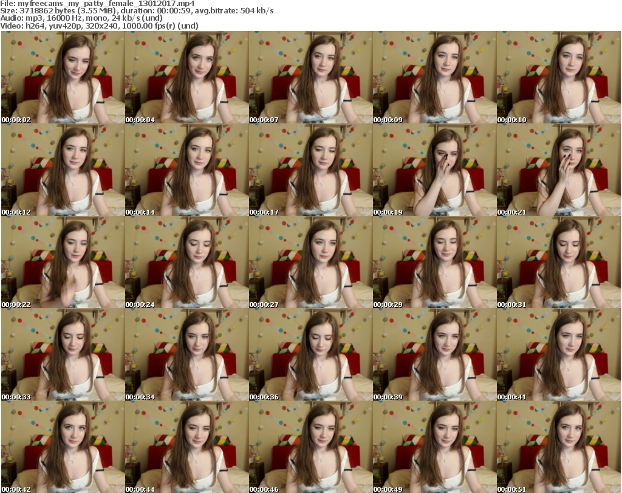Select the thumbnail stamped 00:00:09
622x493 pixels.
[434, 77]
